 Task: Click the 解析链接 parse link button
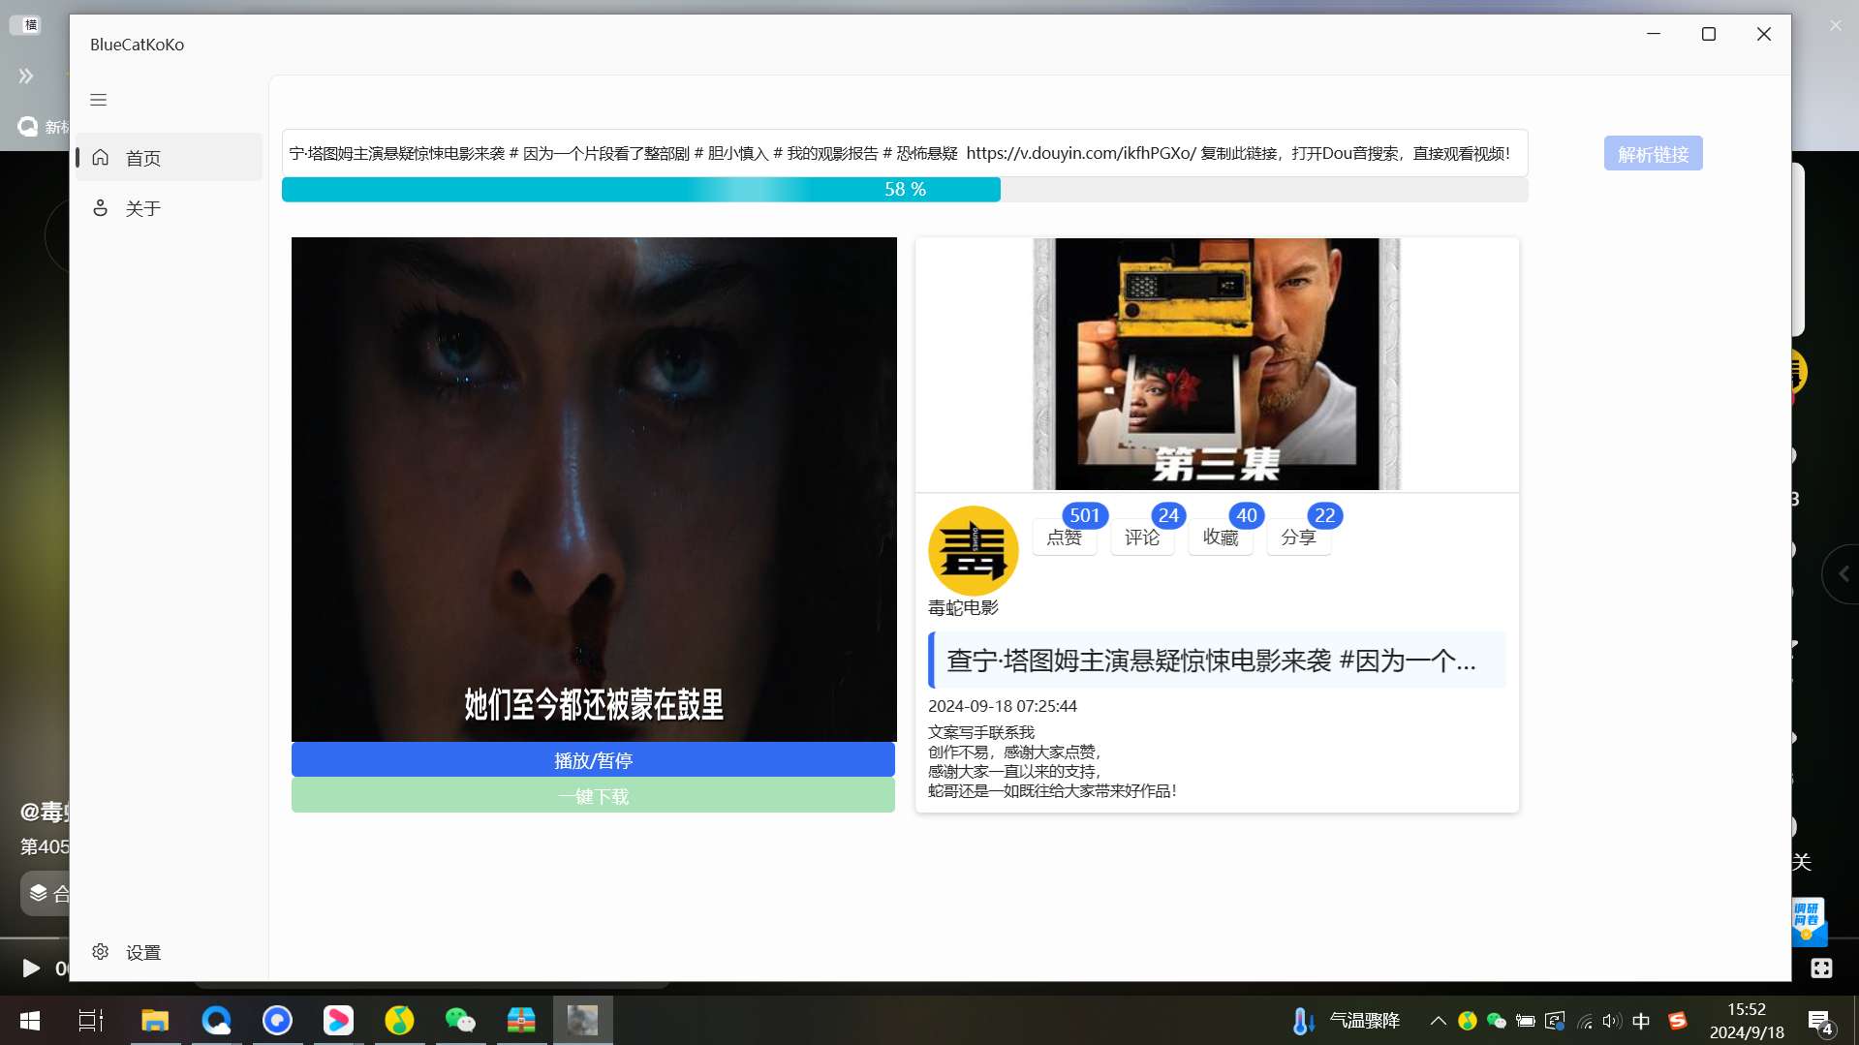[1653, 154]
